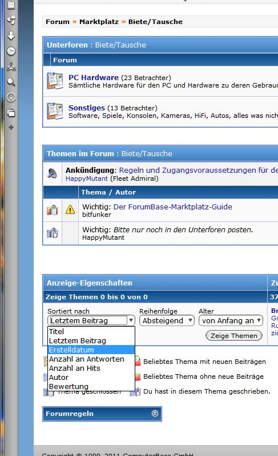Click Biete/Tausche breadcrumb link
Image resolution: width=278 pixels, height=456 pixels.
coord(155,22)
